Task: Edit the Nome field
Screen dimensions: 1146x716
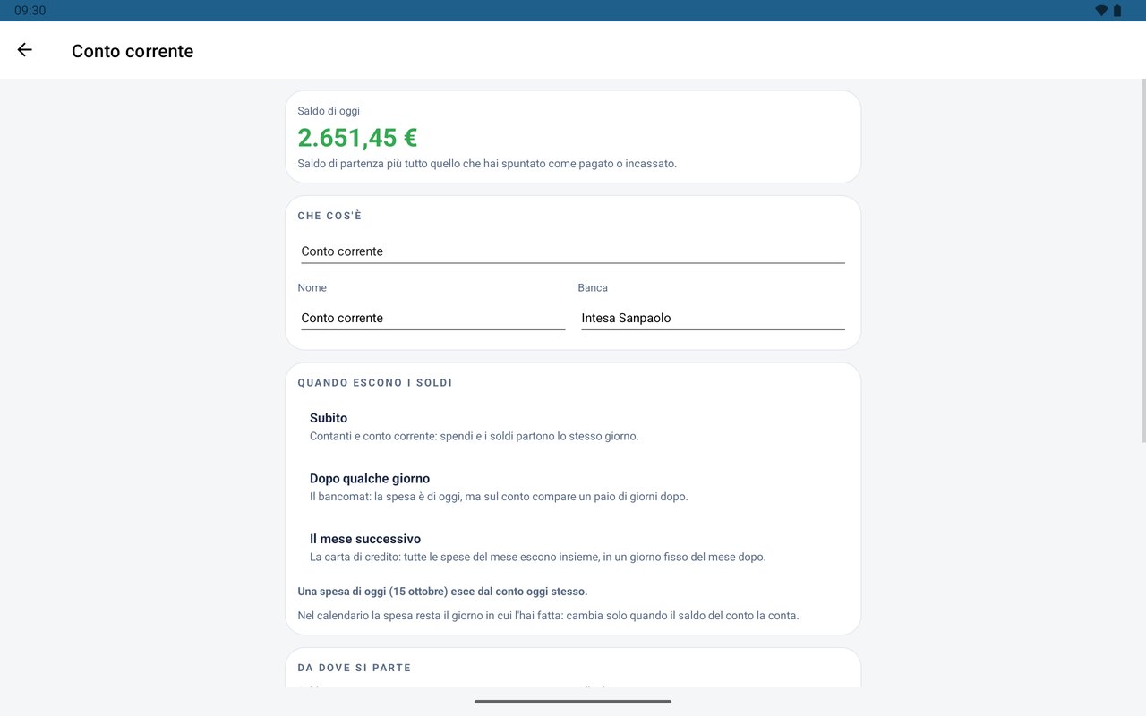Action: [x=433, y=318]
